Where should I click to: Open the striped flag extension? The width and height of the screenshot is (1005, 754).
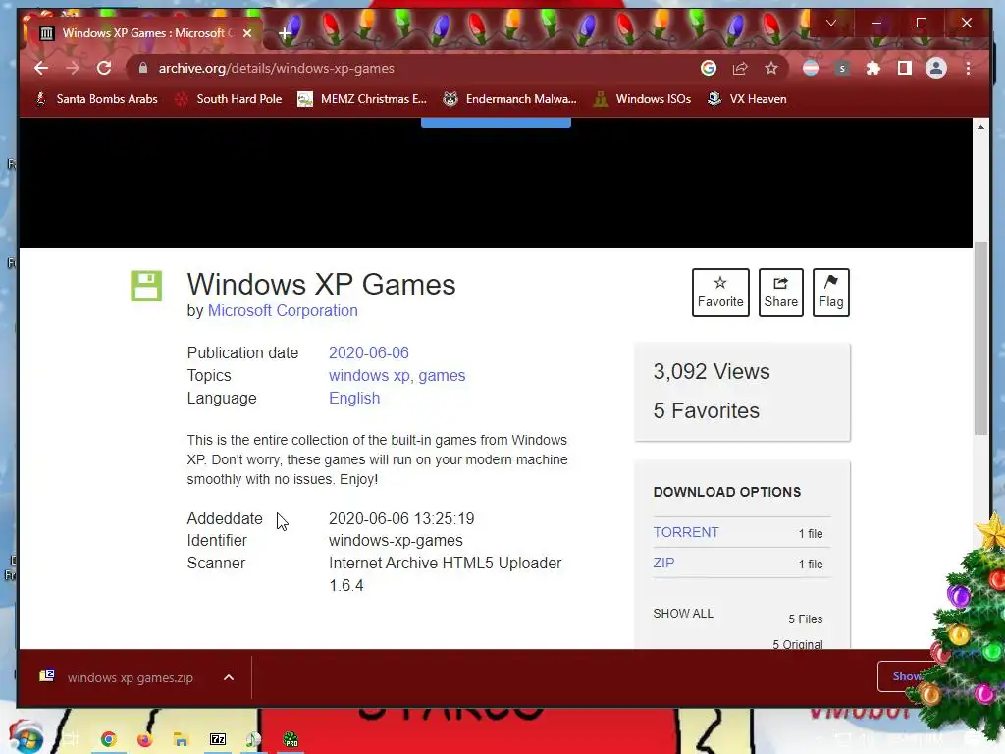810,68
